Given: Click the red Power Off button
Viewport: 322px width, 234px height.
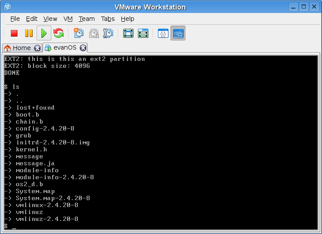Looking at the screenshot, I should [x=14, y=33].
